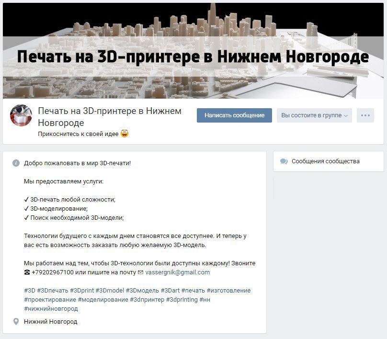Open hashtag #3Dmodel
Viewport: 387px width, 339px height.
(x=110, y=290)
